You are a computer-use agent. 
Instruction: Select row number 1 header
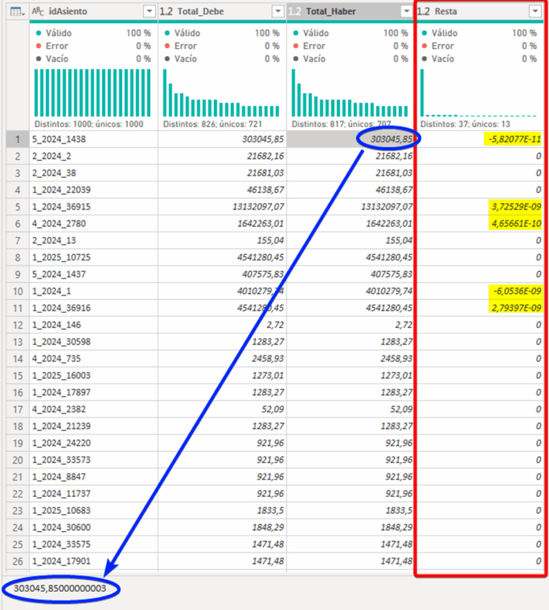[17, 139]
